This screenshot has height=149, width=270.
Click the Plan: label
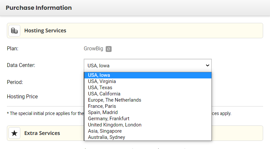(x=12, y=49)
